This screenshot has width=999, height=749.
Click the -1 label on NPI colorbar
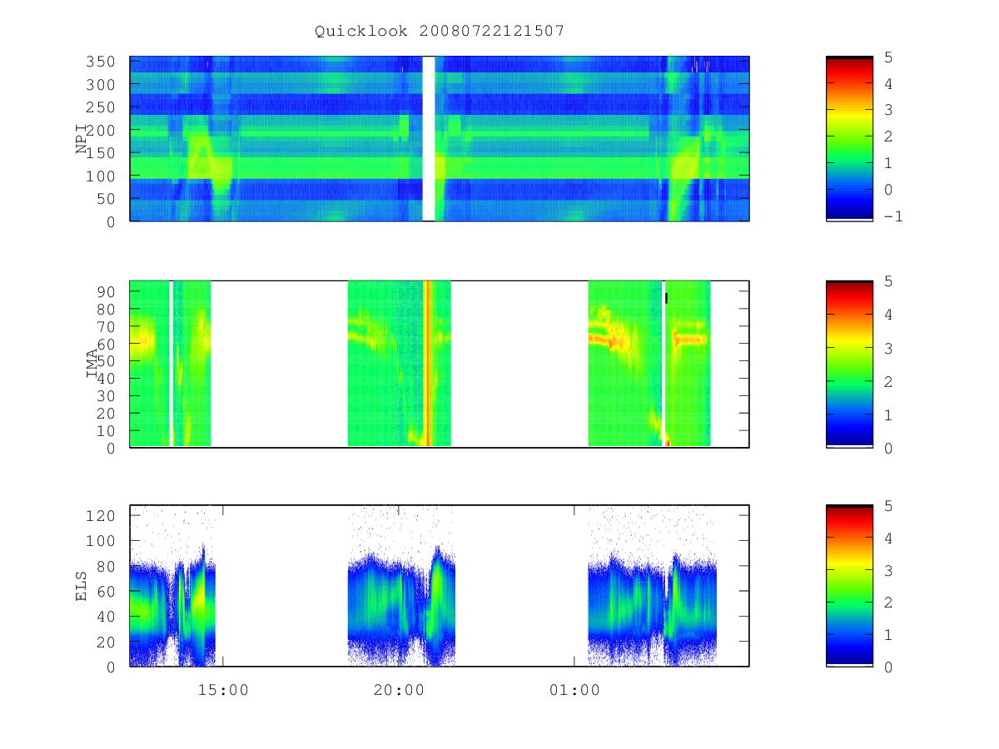893,216
